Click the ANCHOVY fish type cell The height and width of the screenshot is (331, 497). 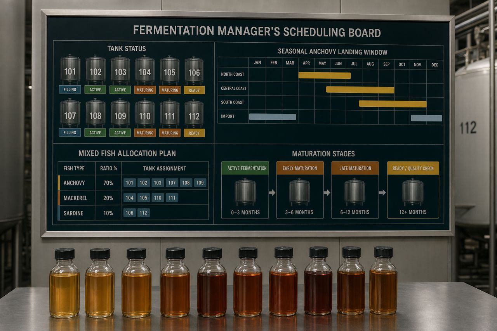(x=76, y=183)
